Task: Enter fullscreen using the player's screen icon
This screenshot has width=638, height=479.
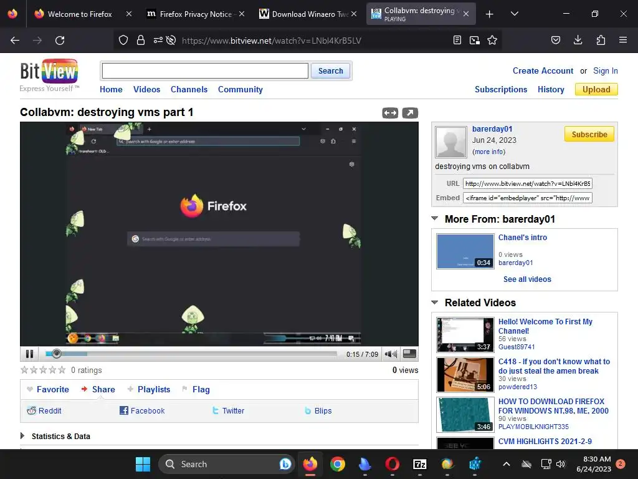Action: click(409, 354)
